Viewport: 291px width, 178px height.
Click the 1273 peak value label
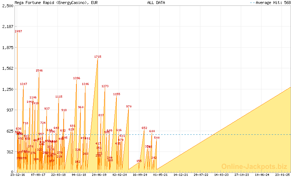(x=105, y=86)
